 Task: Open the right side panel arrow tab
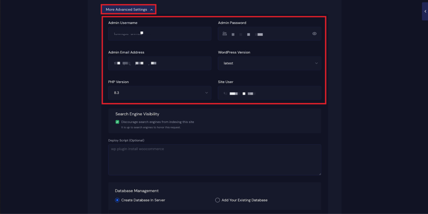[x=425, y=11]
